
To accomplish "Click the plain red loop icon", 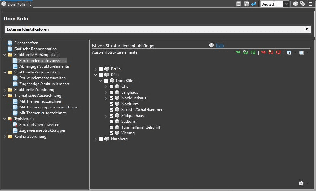I will click(278, 52).
